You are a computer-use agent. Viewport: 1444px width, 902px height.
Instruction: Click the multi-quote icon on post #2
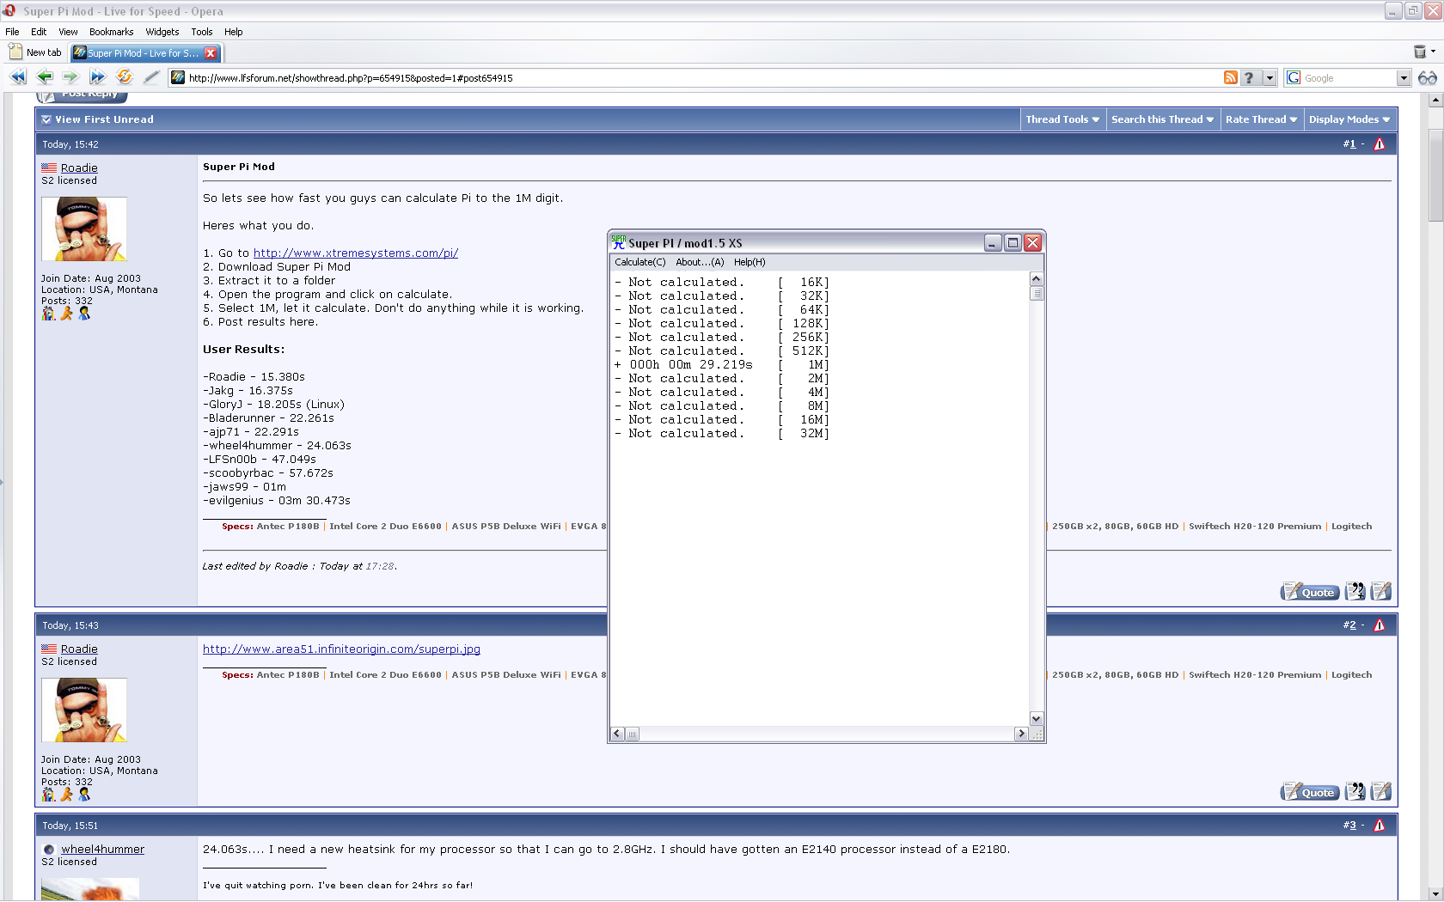(1355, 791)
